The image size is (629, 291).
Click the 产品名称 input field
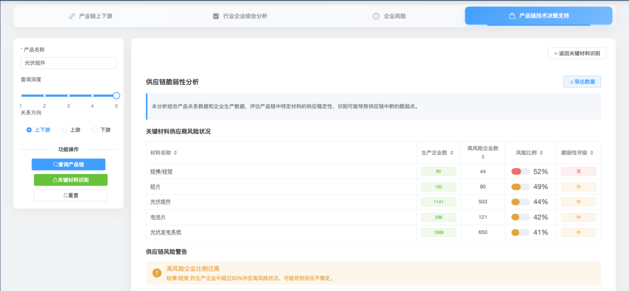tap(68, 63)
